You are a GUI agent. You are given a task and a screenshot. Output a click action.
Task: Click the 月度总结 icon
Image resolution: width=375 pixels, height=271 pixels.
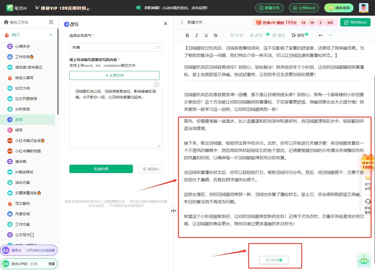pos(10,214)
